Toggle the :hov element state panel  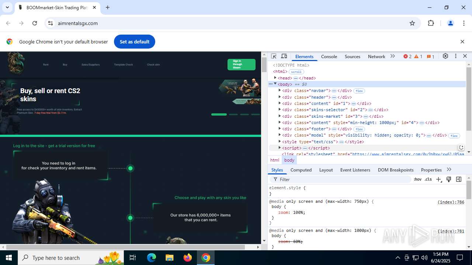417,179
